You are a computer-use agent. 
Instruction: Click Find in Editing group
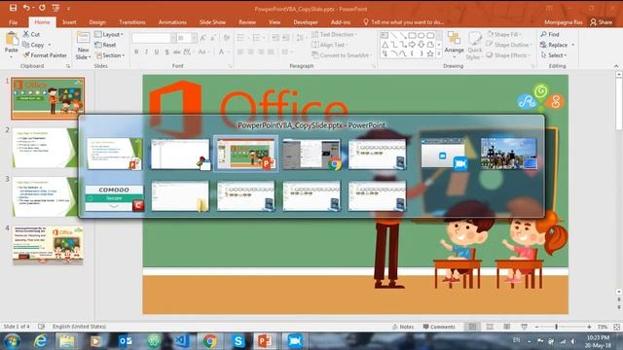coord(550,35)
